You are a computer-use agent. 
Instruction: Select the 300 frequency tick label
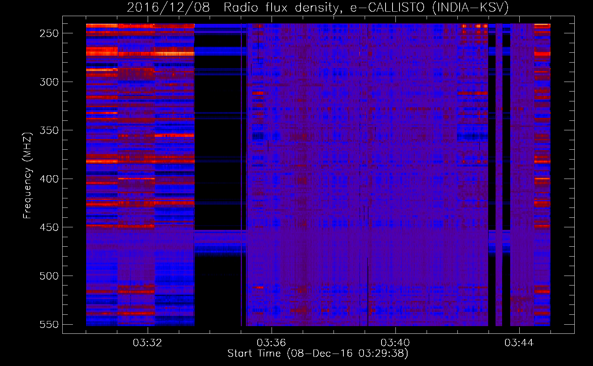[49, 82]
